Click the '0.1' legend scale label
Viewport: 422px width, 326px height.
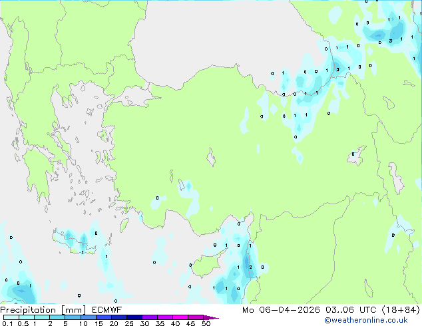(x=7, y=323)
